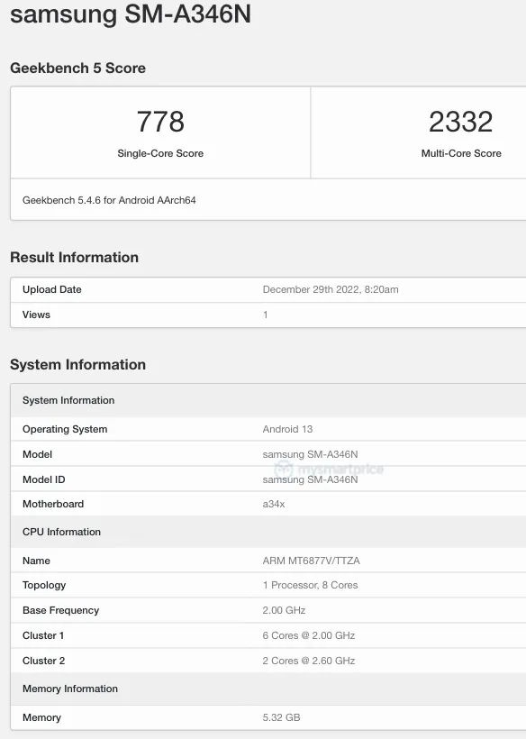Select the 'Android 13' value
Image resolution: width=526 pixels, height=739 pixels.
[287, 429]
